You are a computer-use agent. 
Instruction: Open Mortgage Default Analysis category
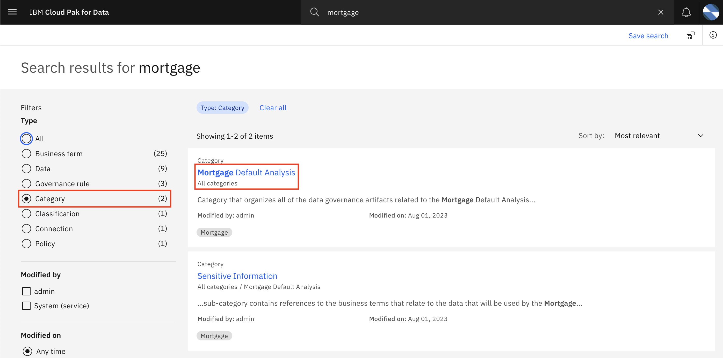point(246,173)
